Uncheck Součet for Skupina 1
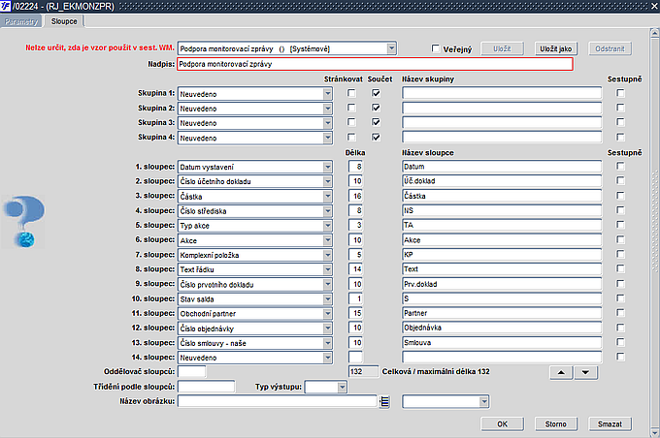This screenshot has height=438, width=660. coord(376,93)
